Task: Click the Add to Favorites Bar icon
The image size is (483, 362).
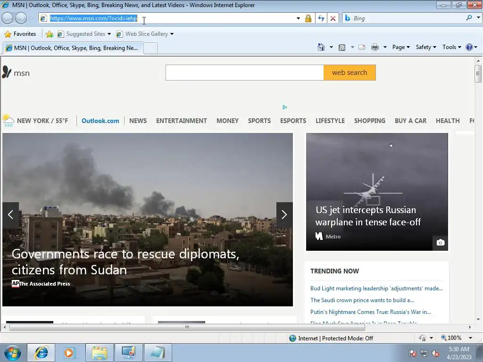Action: pyautogui.click(x=49, y=34)
